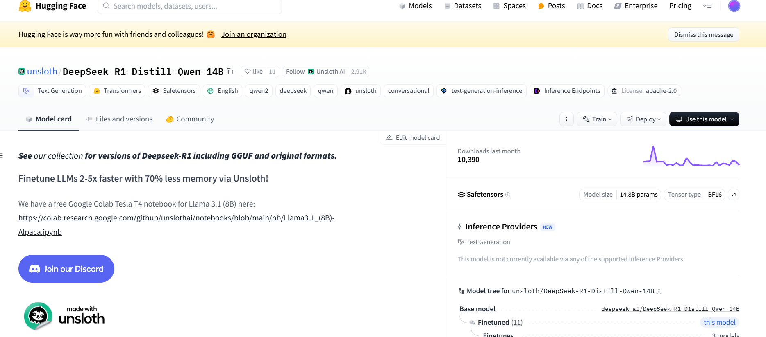The image size is (766, 337).
Task: Click the Safetensors info icon
Action: point(508,195)
